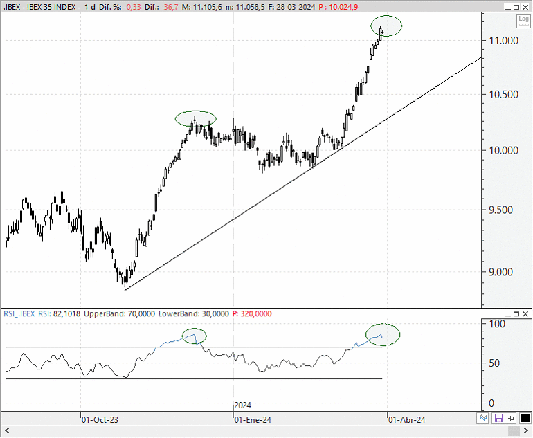
Task: Click the RSI axis label 50
Action: [x=494, y=363]
